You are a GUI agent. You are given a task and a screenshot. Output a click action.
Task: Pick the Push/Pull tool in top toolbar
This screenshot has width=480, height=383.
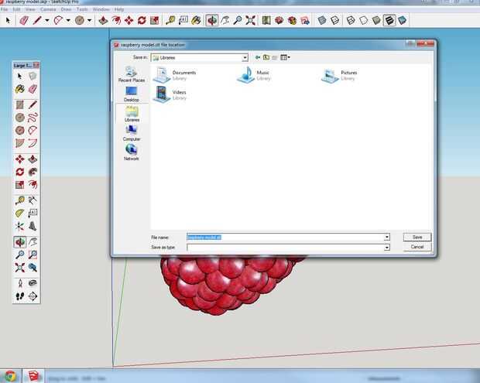pyautogui.click(x=103, y=20)
